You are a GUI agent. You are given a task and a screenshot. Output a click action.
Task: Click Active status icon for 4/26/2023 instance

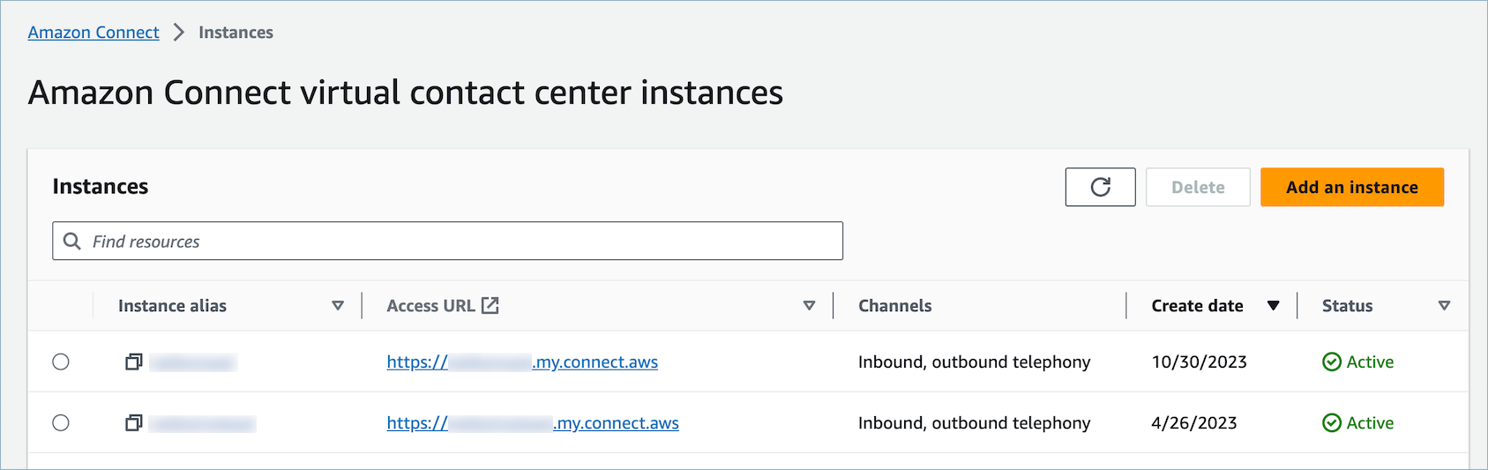click(1331, 423)
